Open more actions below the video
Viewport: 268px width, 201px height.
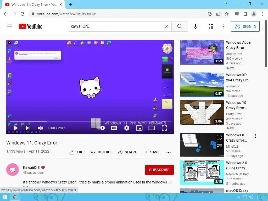[x=169, y=153]
